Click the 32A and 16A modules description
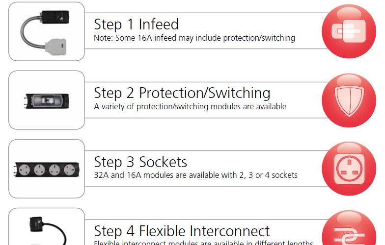385x245 pixels. point(195,175)
